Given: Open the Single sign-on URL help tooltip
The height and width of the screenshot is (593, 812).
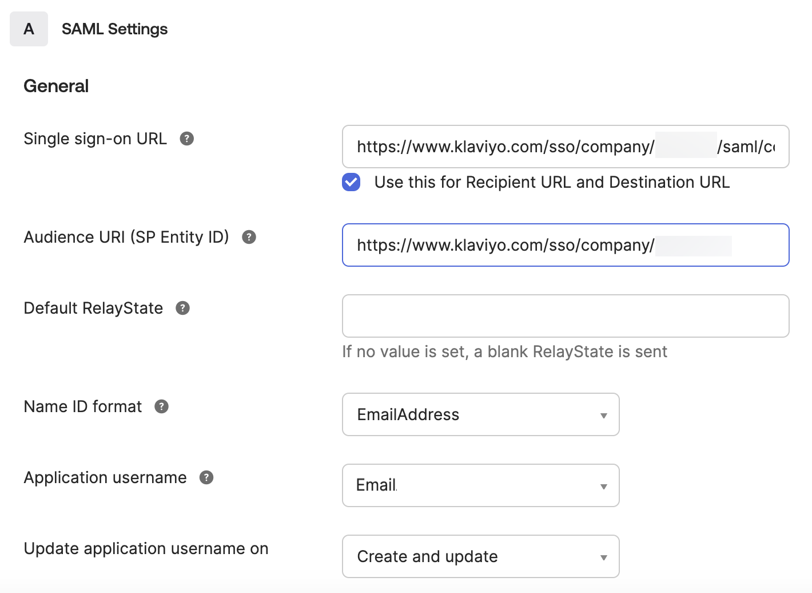Looking at the screenshot, I should pyautogui.click(x=186, y=138).
